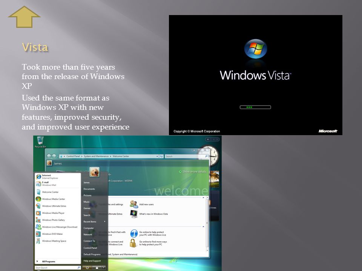Click the Show more details link
The width and height of the screenshot is (362, 271).
point(192,172)
